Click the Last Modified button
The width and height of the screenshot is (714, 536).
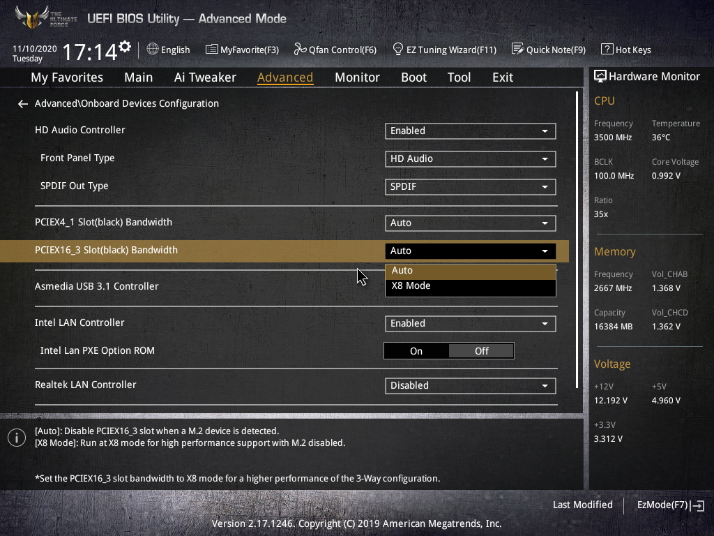pyautogui.click(x=582, y=505)
